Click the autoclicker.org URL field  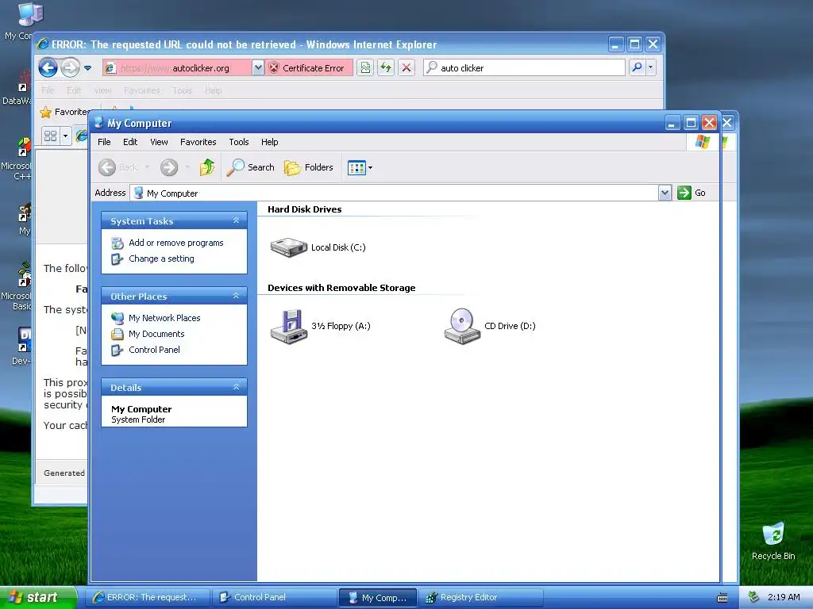coord(177,68)
